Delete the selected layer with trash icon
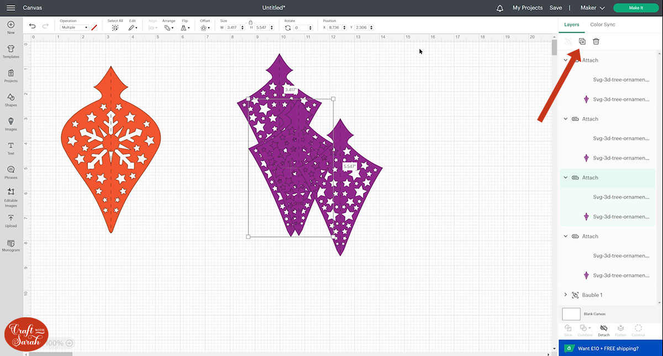Image resolution: width=663 pixels, height=356 pixels. pos(596,41)
